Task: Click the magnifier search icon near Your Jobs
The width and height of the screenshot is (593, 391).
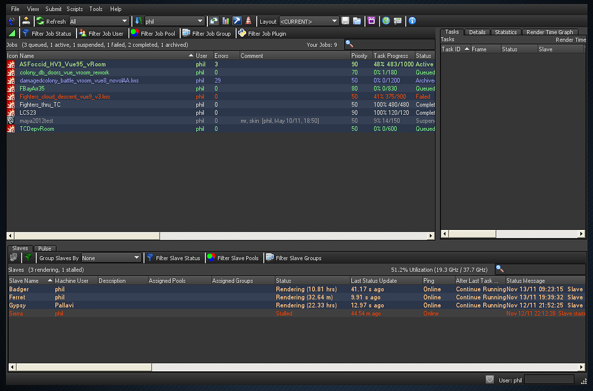Action: click(348, 43)
